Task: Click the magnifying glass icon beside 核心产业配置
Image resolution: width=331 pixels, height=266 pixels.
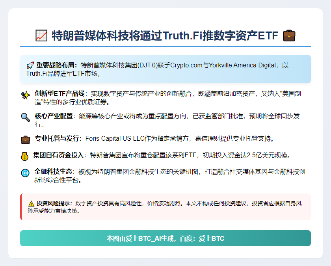Action: point(25,117)
